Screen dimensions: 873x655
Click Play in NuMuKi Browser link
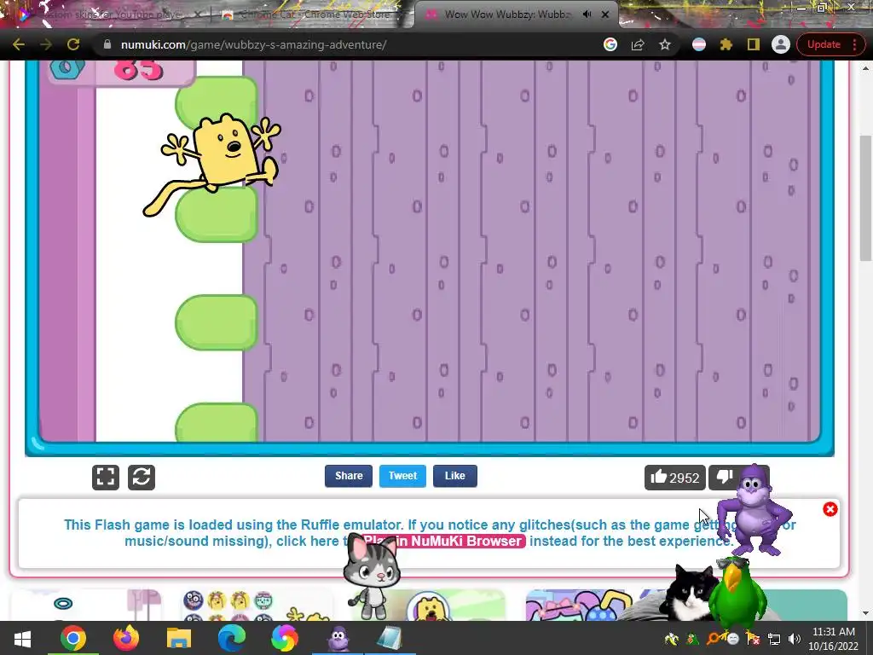(443, 541)
